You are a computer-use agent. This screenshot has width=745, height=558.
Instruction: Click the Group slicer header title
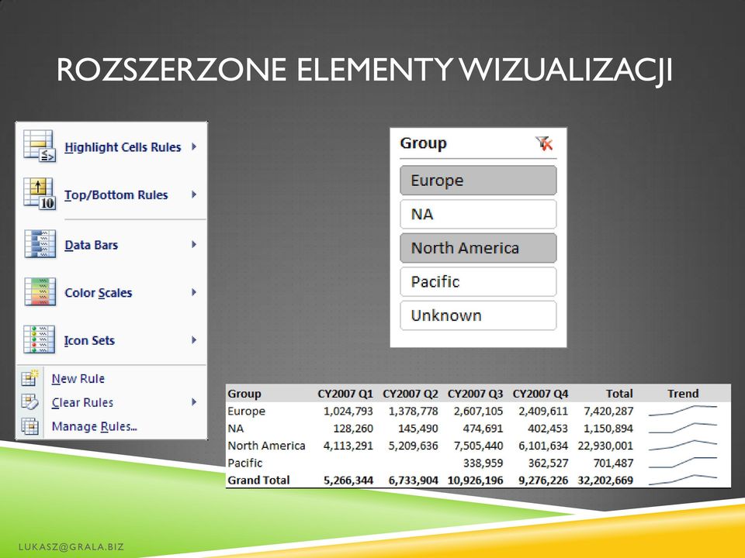(x=424, y=143)
